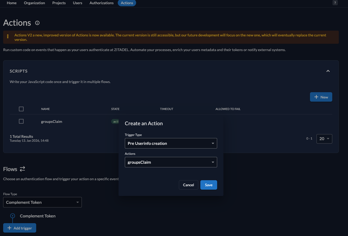The width and height of the screenshot is (348, 236).
Task: Open the Flow Type Complement Token dropdown
Action: pyautogui.click(x=42, y=202)
